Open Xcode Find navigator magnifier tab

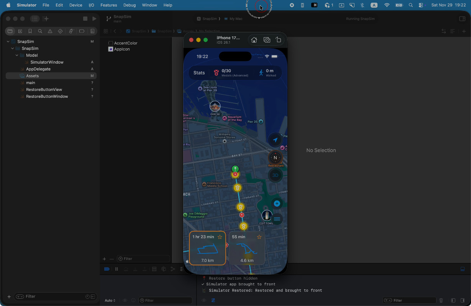(40, 31)
